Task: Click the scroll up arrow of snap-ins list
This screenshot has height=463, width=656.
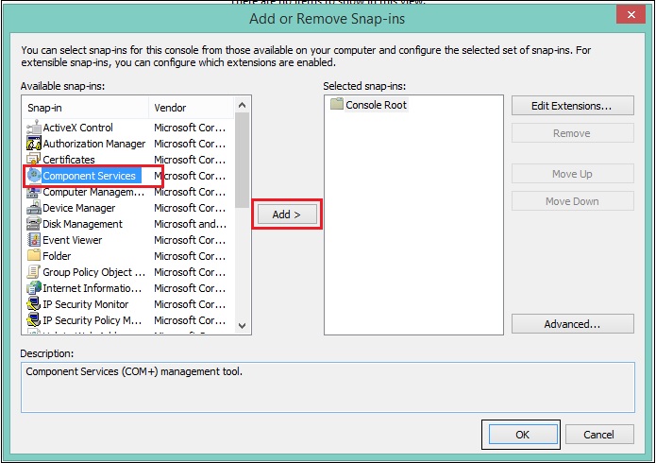Action: point(243,105)
